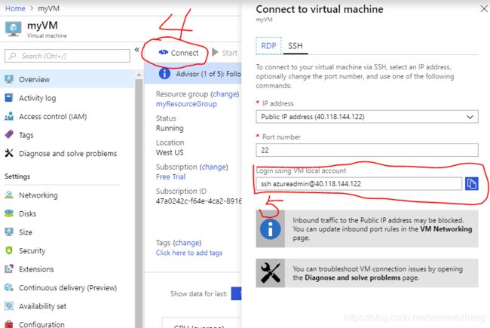Screen dimensions: 490x328
Task: Focus the Search (Ctrl+/) input field
Action: click(x=67, y=56)
